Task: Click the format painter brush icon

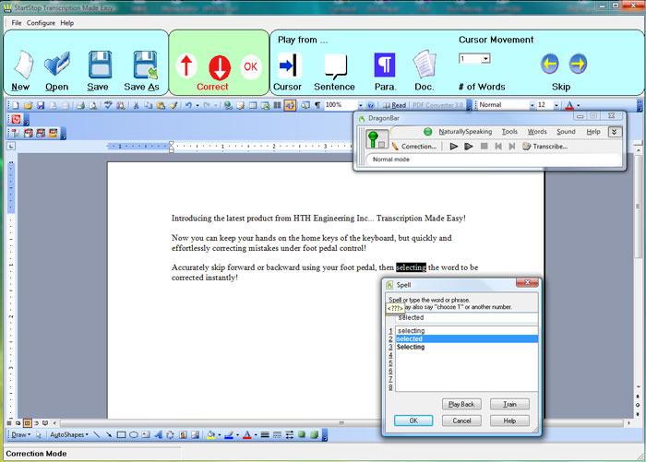Action: pyautogui.click(x=173, y=105)
